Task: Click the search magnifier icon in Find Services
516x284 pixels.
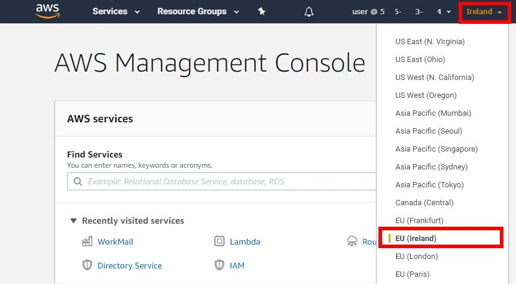Action: point(78,181)
